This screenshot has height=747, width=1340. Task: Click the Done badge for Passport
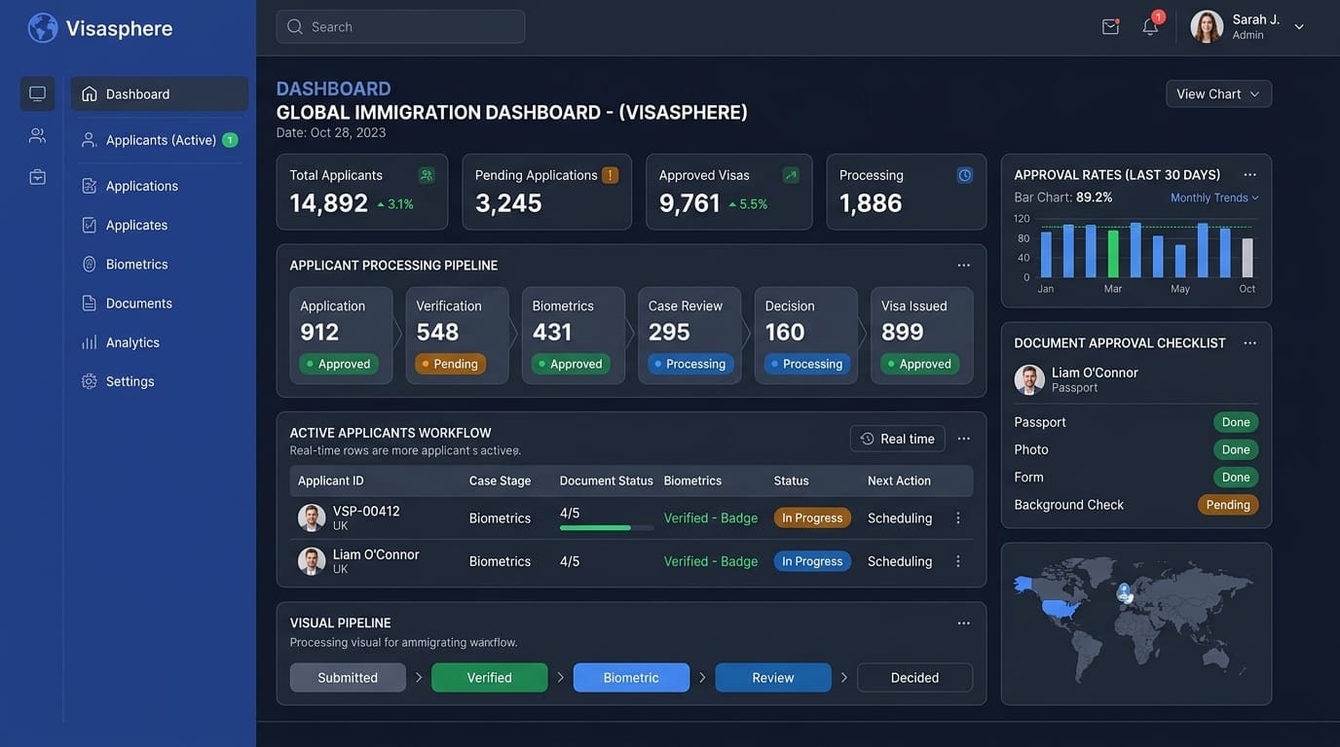(1236, 422)
